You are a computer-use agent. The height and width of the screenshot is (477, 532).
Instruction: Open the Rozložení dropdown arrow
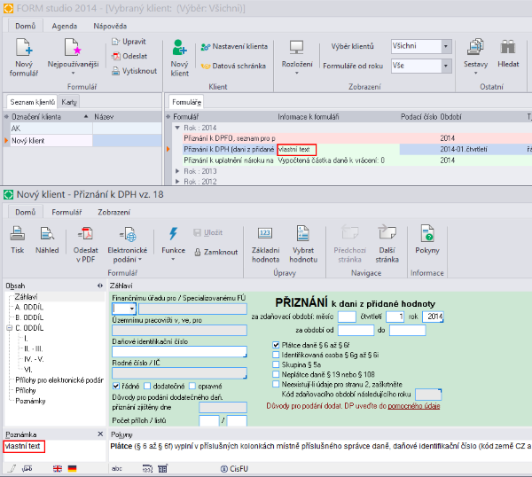point(297,73)
